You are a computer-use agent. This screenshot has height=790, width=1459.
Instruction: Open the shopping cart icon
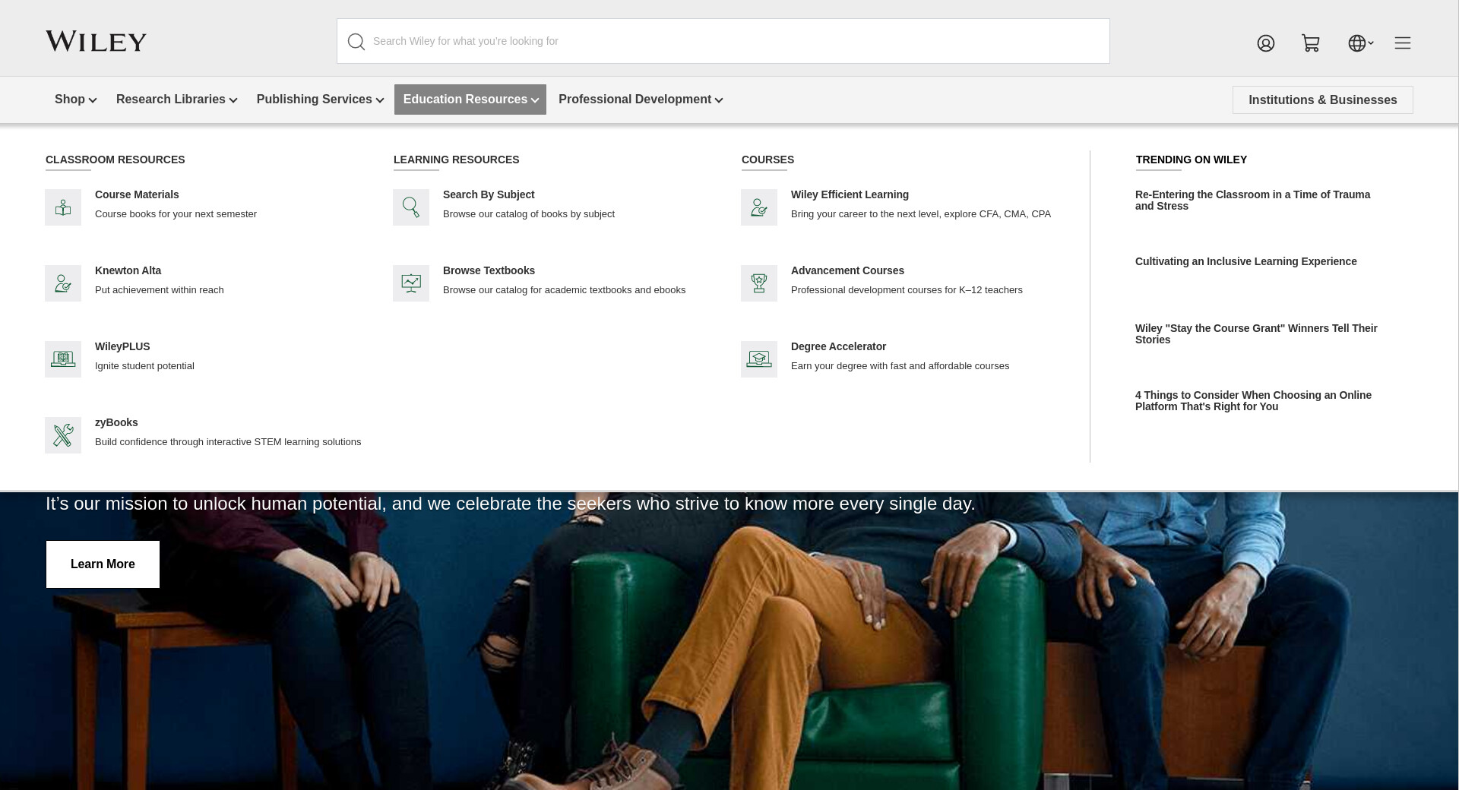1311,43
